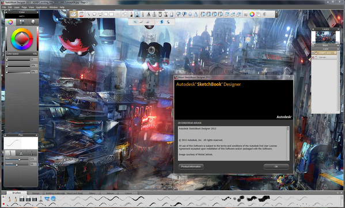
Task: Collapse the Mask section in Layers panel
Action: 338,45
